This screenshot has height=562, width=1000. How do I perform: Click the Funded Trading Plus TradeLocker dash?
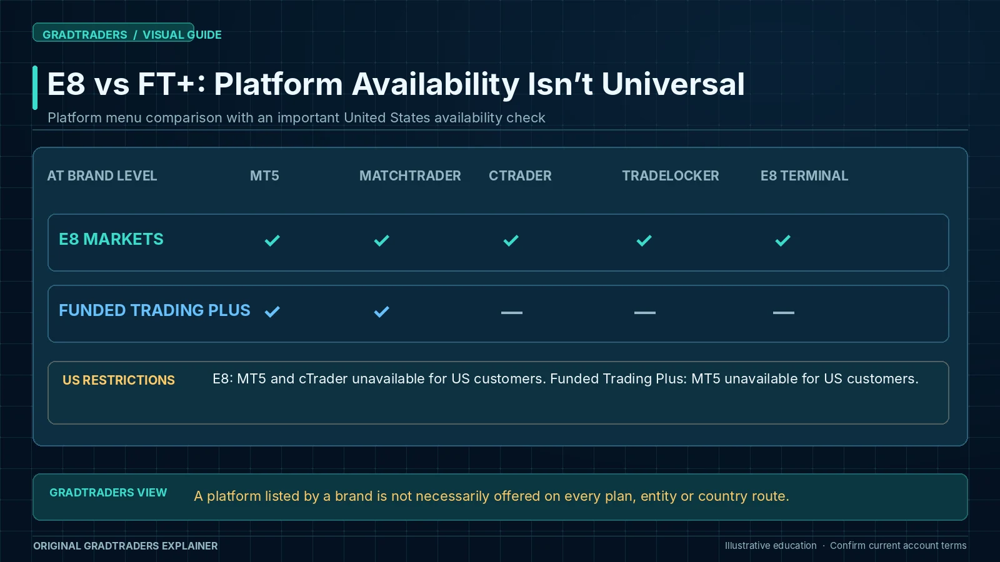645,312
